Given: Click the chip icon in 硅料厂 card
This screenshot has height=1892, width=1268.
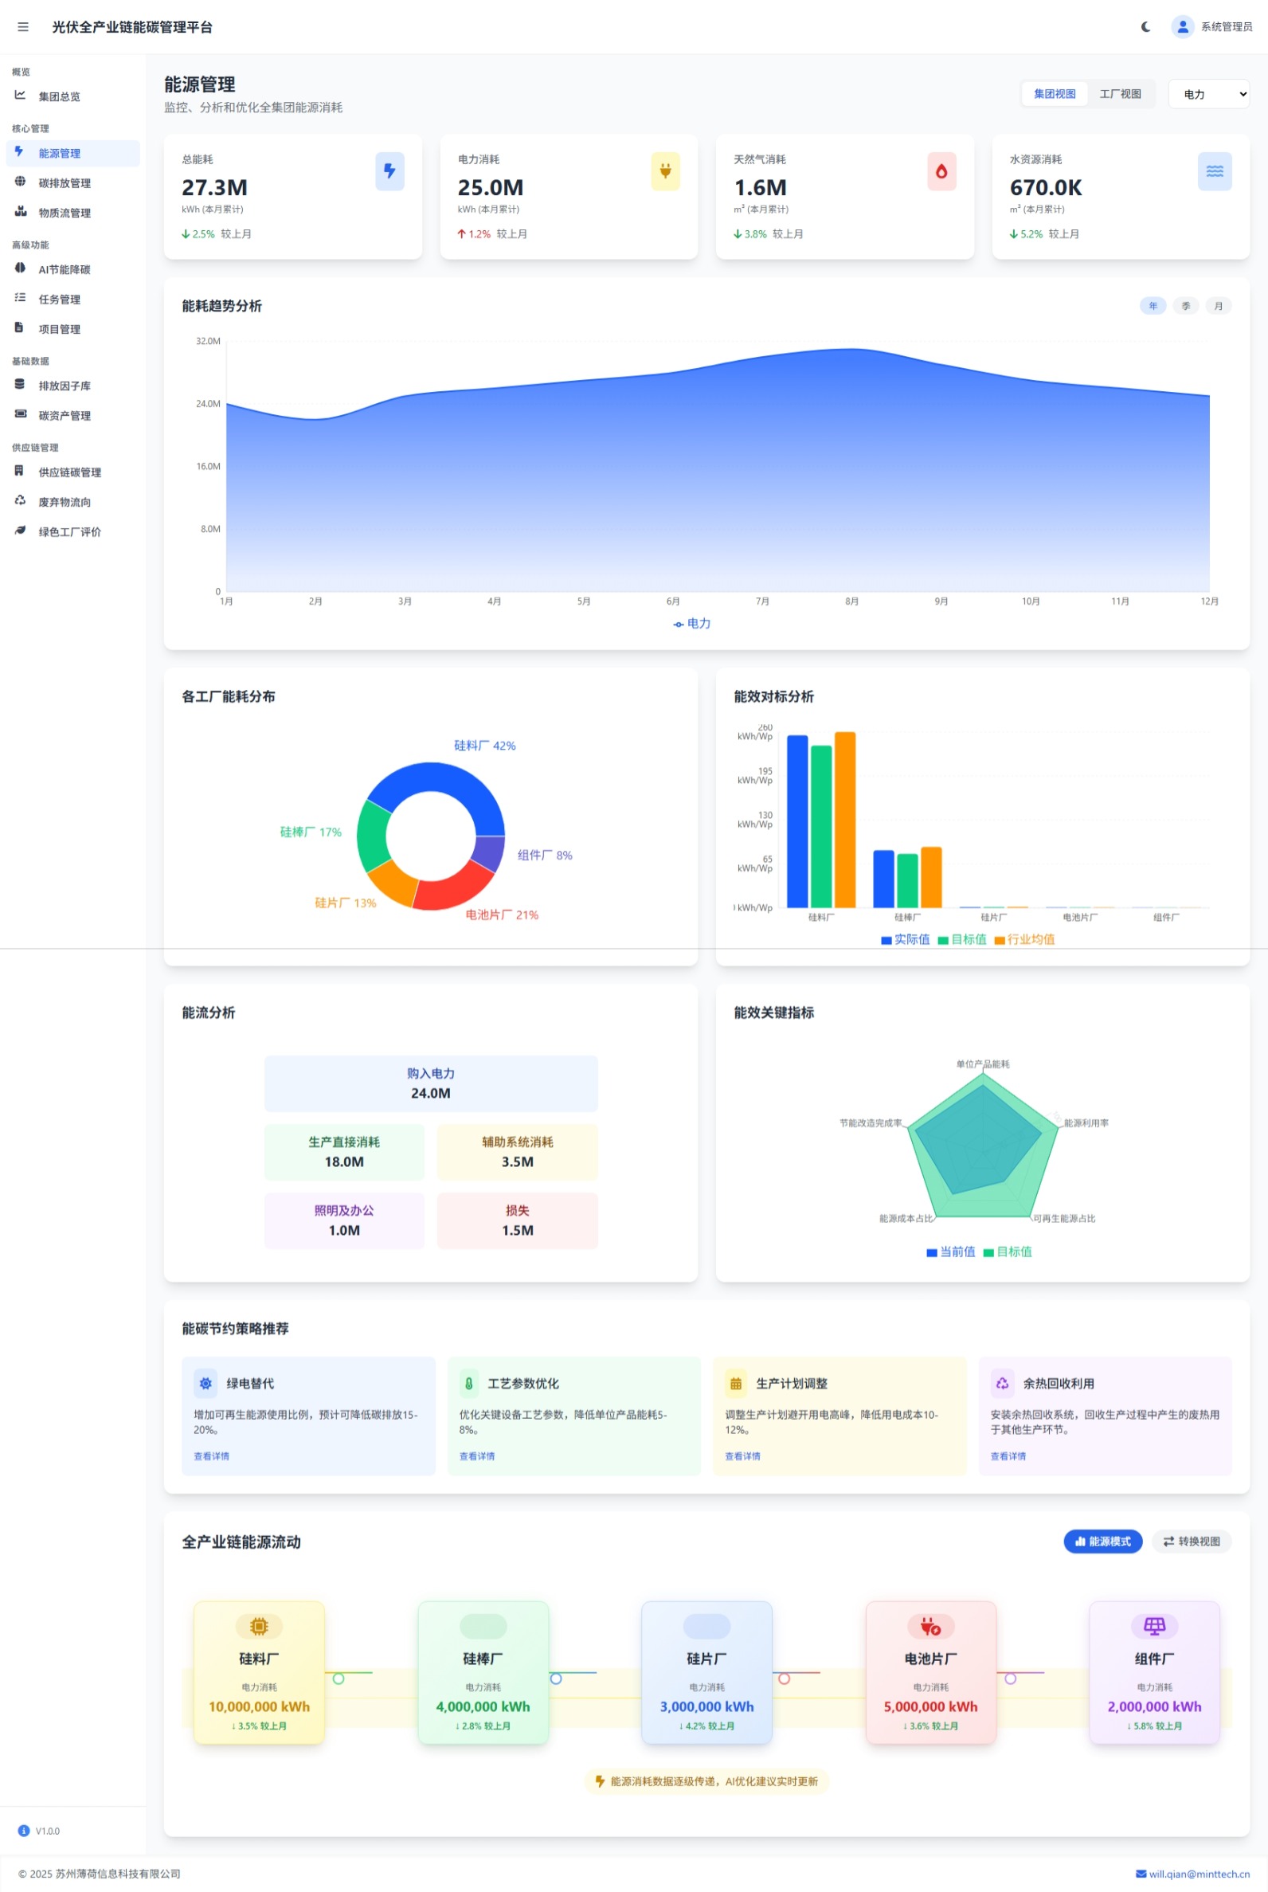Looking at the screenshot, I should tap(259, 1625).
